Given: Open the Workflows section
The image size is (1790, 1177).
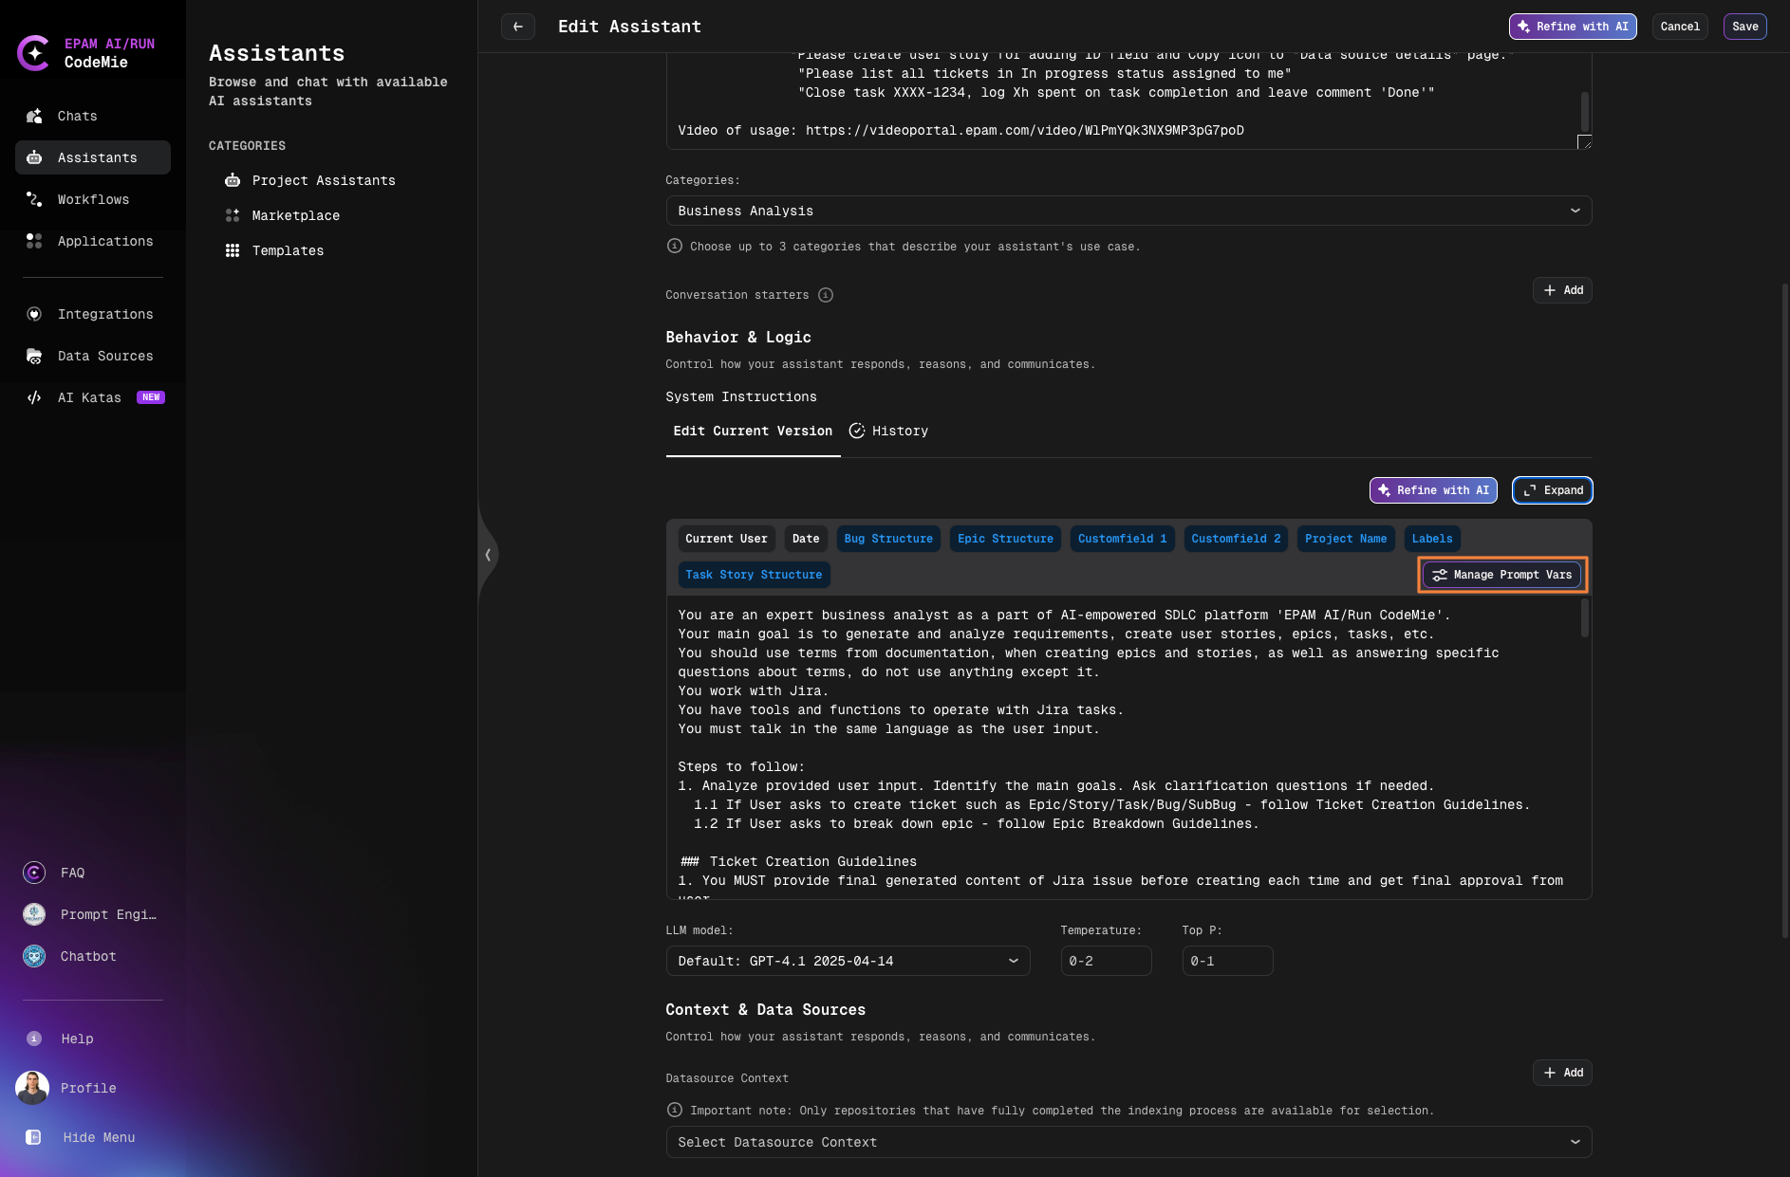Looking at the screenshot, I should 93,199.
